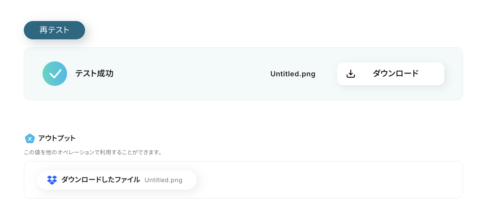Click empty space inside the output box
The width and height of the screenshot is (479, 211).
point(323,180)
